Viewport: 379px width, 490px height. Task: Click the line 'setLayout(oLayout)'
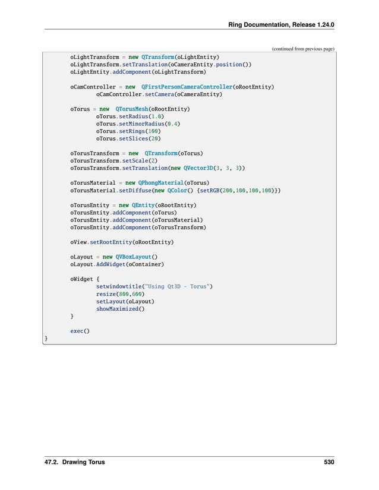[x=125, y=302]
